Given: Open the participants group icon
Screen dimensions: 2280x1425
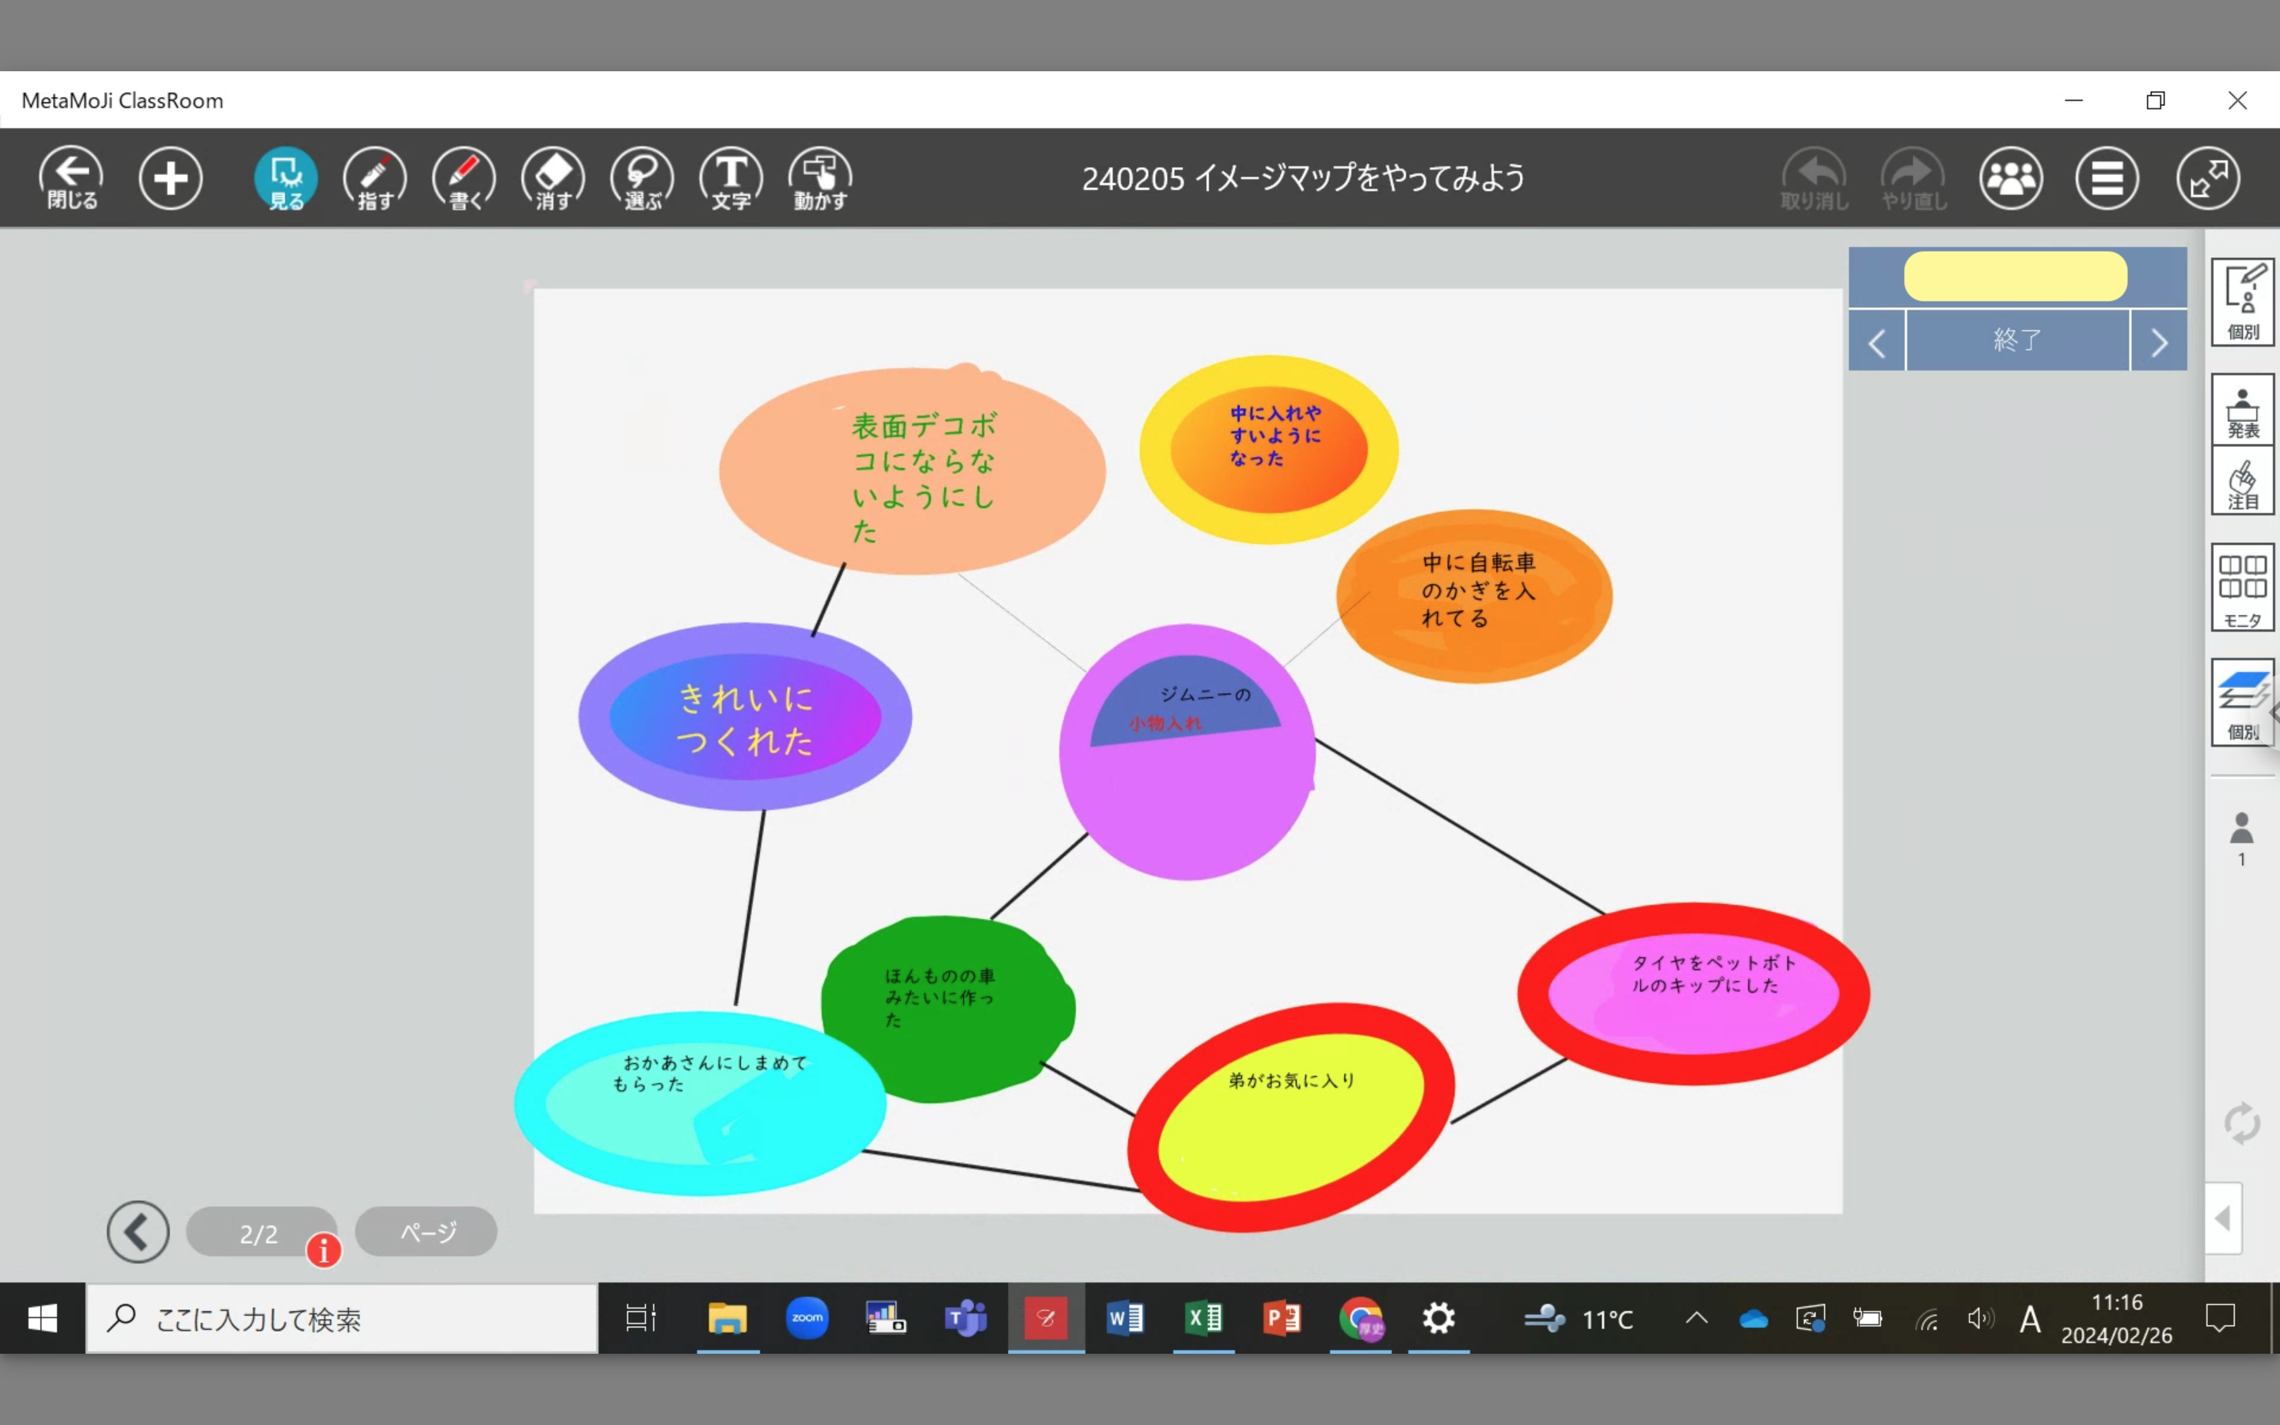Looking at the screenshot, I should click(x=2011, y=178).
